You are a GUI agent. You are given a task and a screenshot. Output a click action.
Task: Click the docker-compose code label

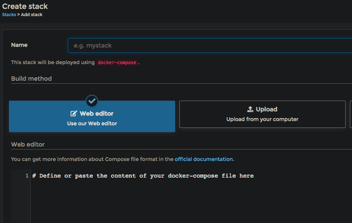pyautogui.click(x=117, y=62)
